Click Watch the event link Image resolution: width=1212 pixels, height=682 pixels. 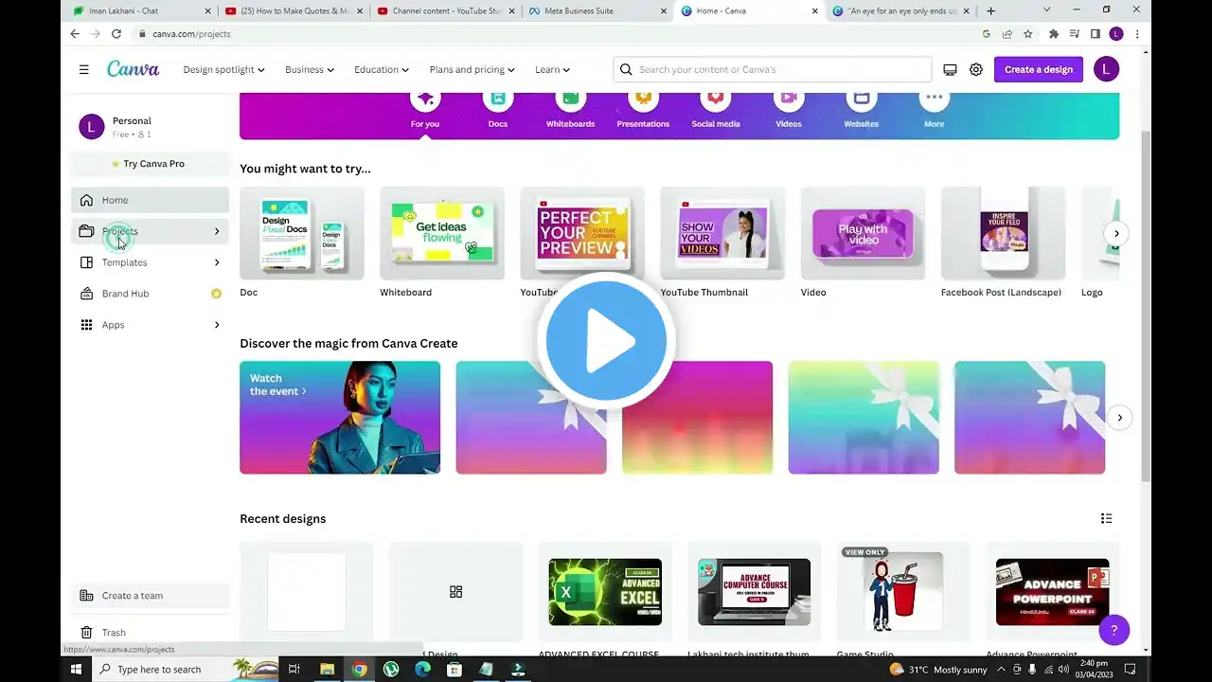[277, 385]
